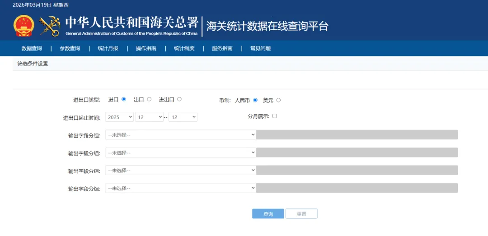Click the English General Administration of Customs subtitle
Viewport: 488px width, 236px height.
click(x=131, y=33)
